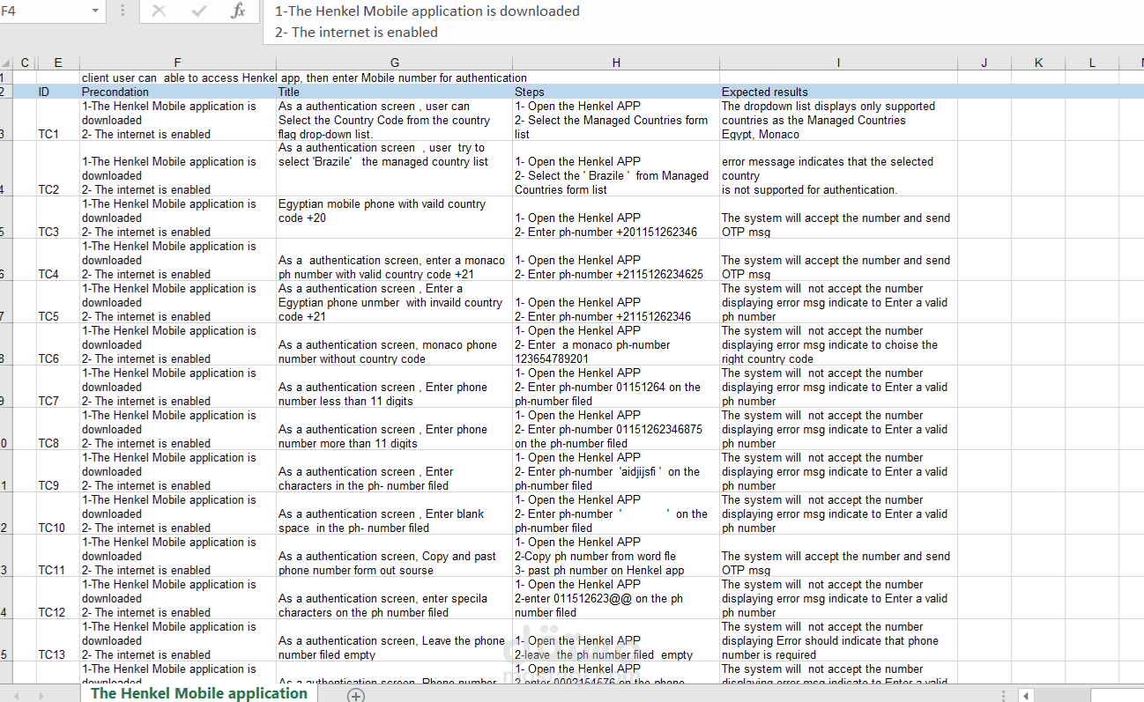The height and width of the screenshot is (702, 1144).
Task: Select the TC6 ID cell
Action: tap(58, 344)
